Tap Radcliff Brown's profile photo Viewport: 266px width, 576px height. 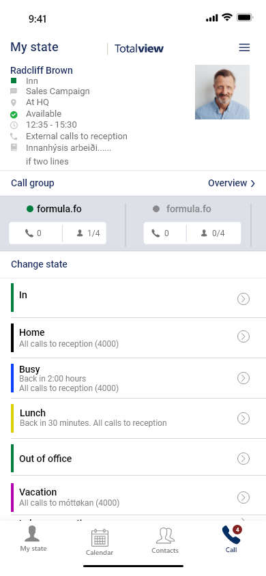222,92
